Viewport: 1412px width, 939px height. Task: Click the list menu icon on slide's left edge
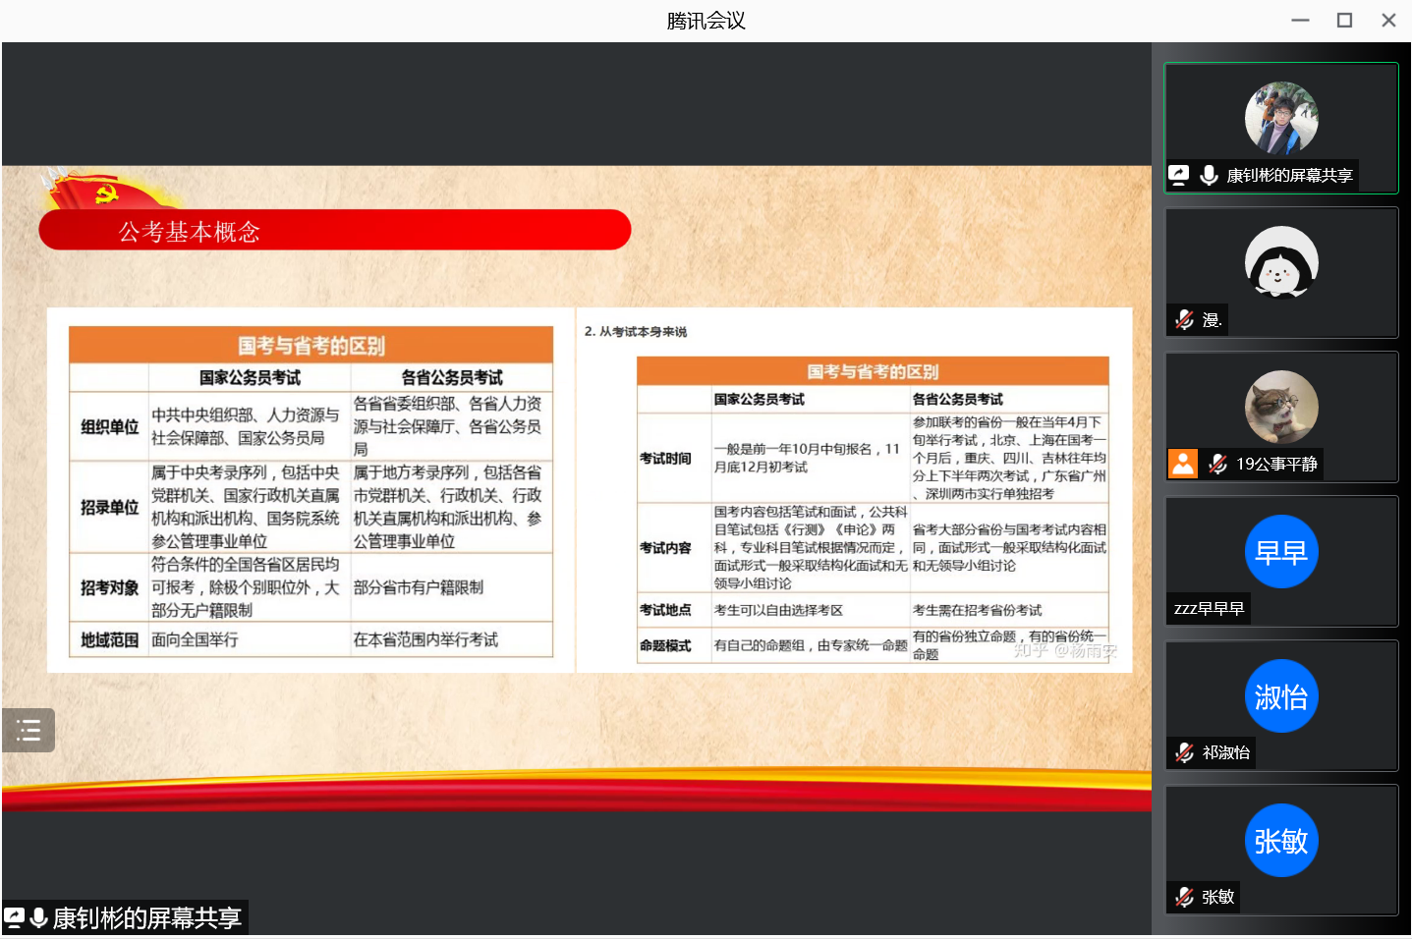pyautogui.click(x=28, y=730)
